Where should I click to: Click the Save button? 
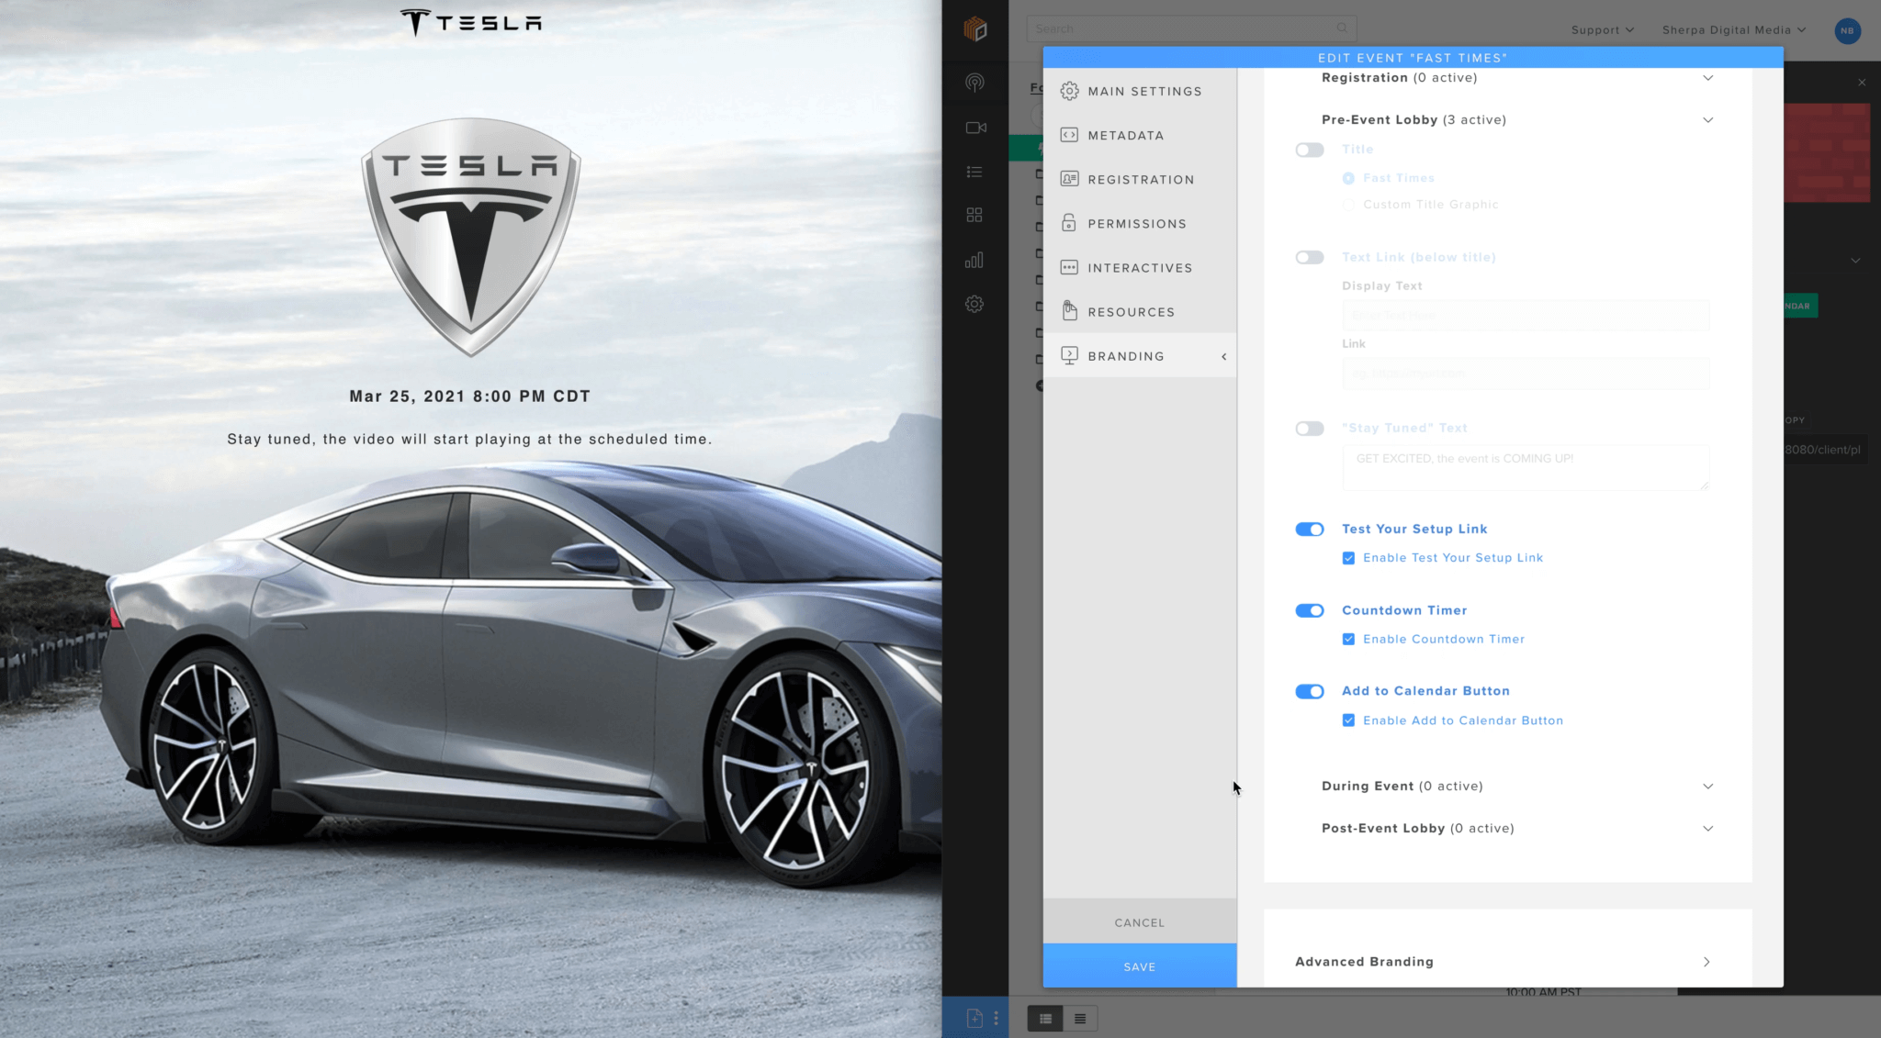pyautogui.click(x=1140, y=966)
